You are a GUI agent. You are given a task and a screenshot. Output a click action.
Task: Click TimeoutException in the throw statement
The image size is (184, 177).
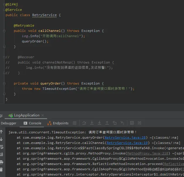pyautogui.click(x=59, y=89)
